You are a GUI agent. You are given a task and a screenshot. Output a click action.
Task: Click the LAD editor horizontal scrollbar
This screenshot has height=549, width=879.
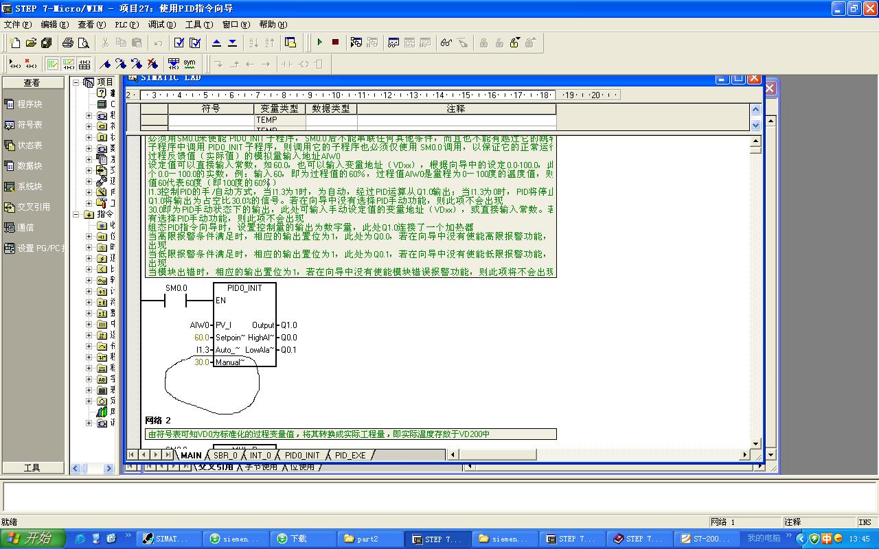[597, 454]
